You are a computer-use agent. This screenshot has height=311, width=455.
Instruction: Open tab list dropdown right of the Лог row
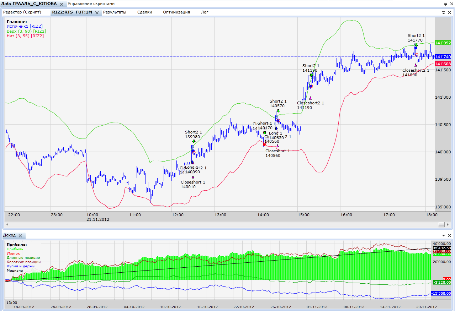(444, 12)
